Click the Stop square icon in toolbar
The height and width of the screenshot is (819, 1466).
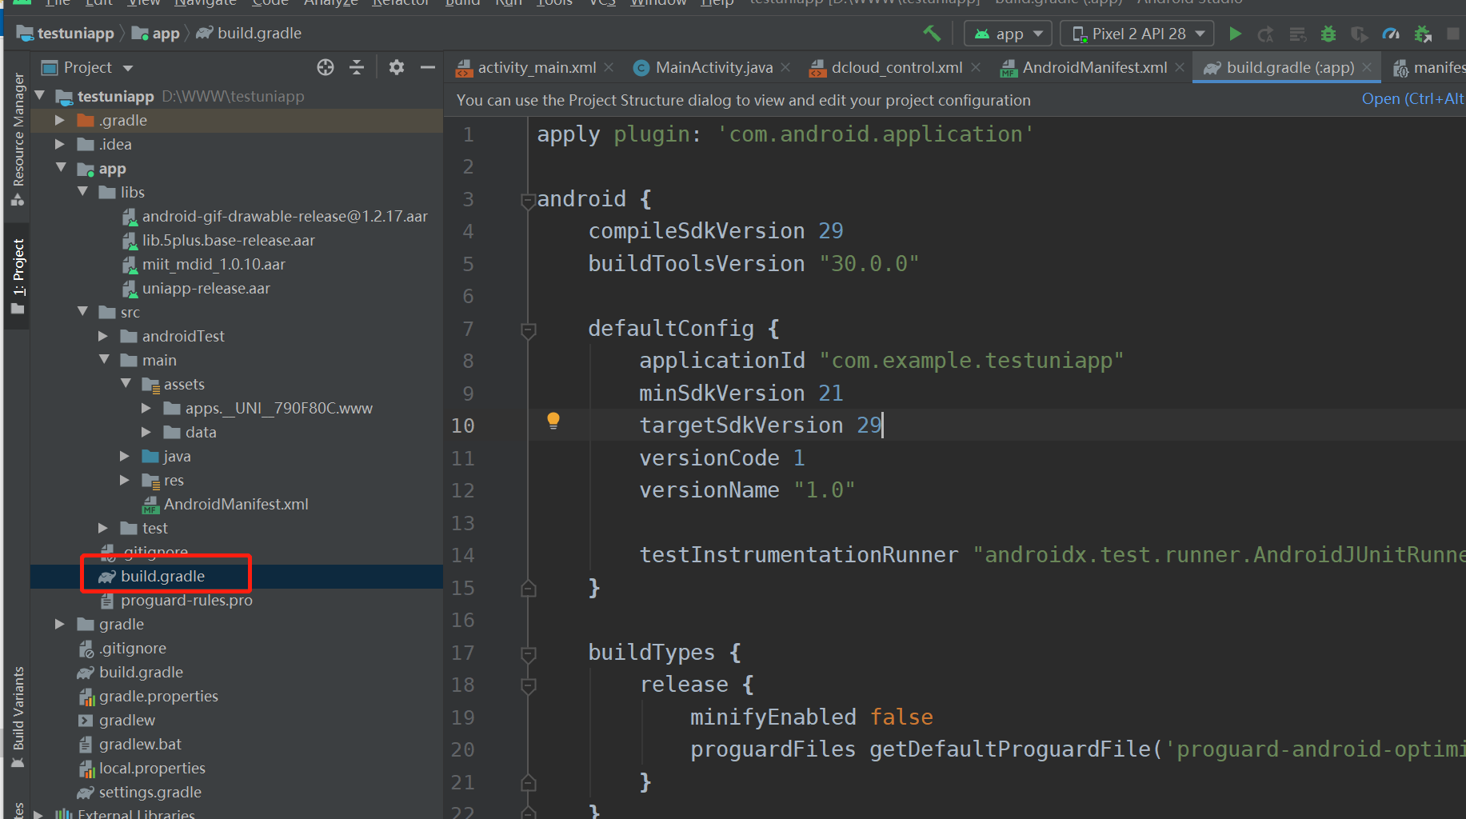coord(1453,34)
